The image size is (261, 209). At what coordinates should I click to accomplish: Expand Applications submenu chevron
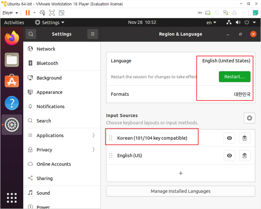(x=94, y=135)
